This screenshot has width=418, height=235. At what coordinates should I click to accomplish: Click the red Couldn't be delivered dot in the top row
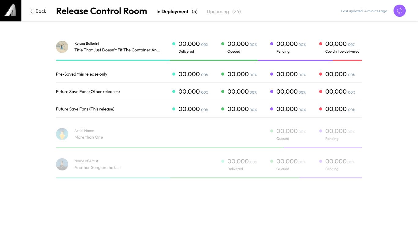[320, 43]
